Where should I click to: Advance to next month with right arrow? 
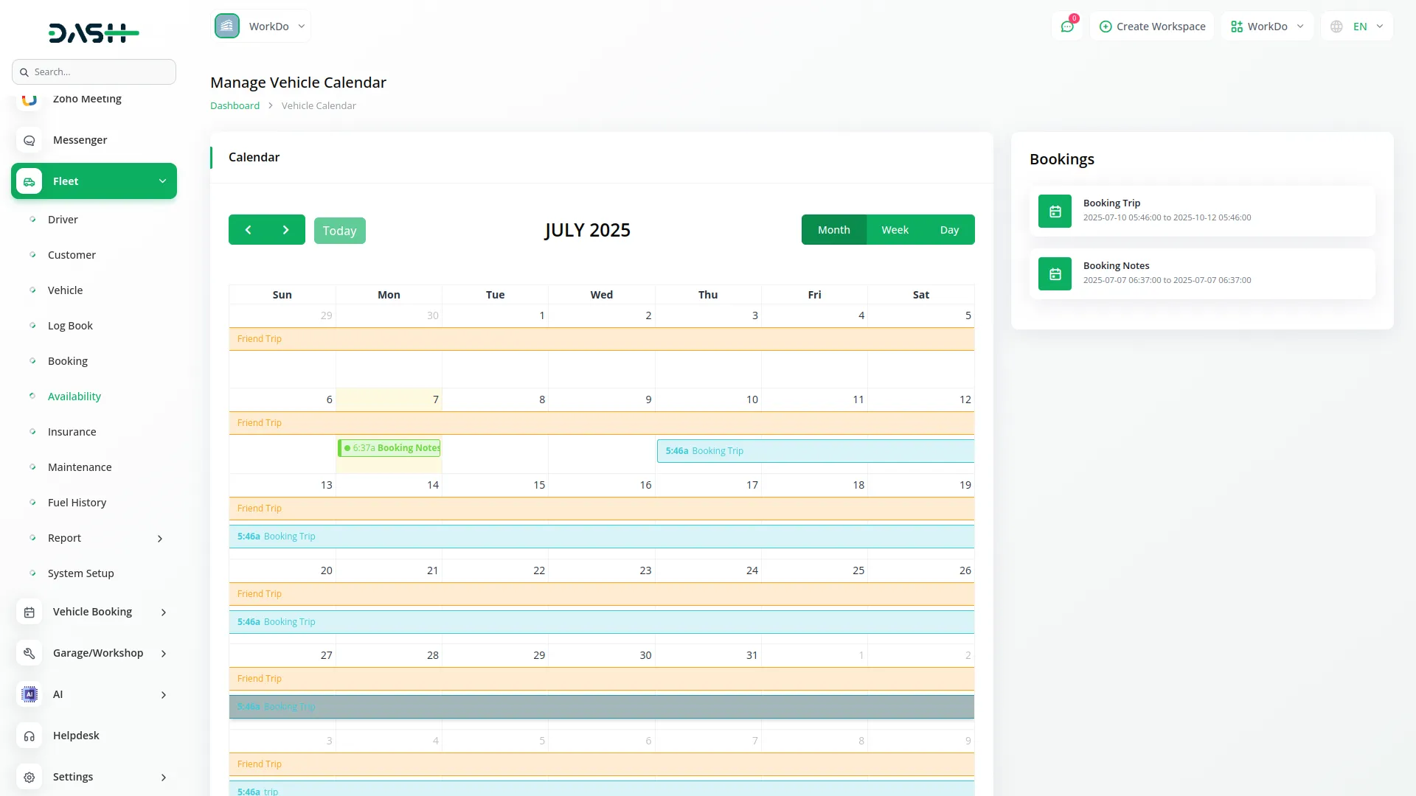286,230
